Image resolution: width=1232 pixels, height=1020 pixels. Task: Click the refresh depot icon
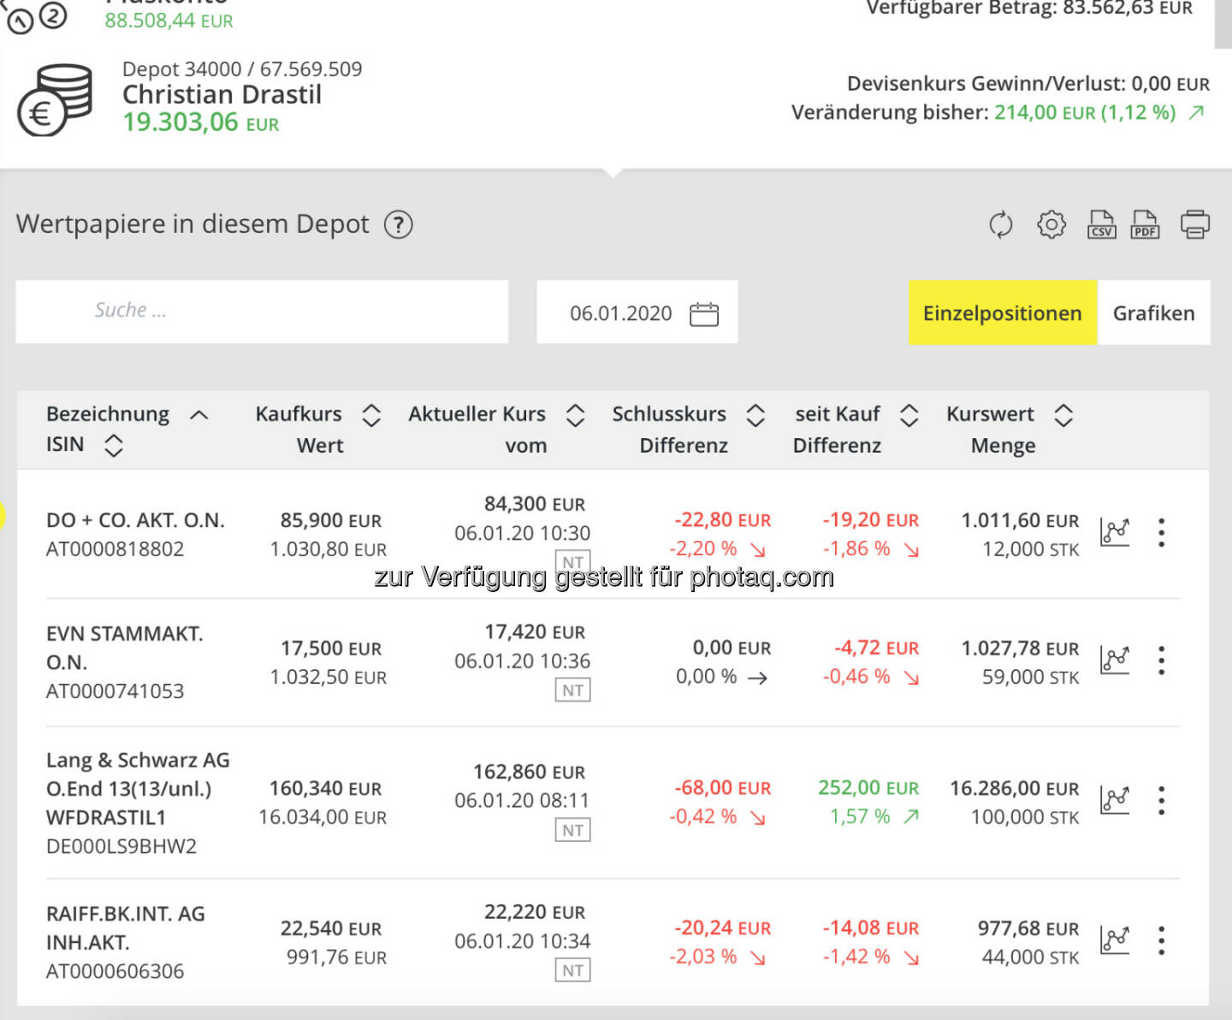(x=1000, y=225)
